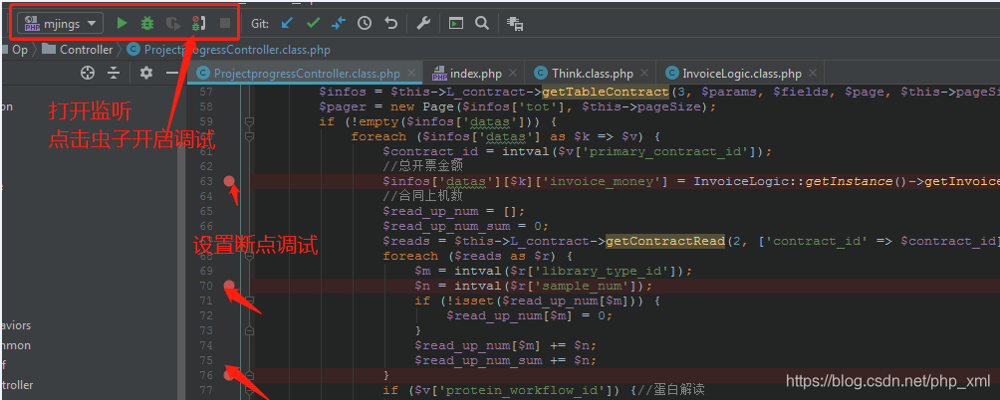
Task: Commit changes with the Git checkmark
Action: pyautogui.click(x=313, y=23)
